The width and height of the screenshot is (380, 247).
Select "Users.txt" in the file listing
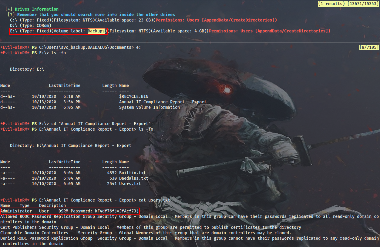pyautogui.click(x=130, y=184)
